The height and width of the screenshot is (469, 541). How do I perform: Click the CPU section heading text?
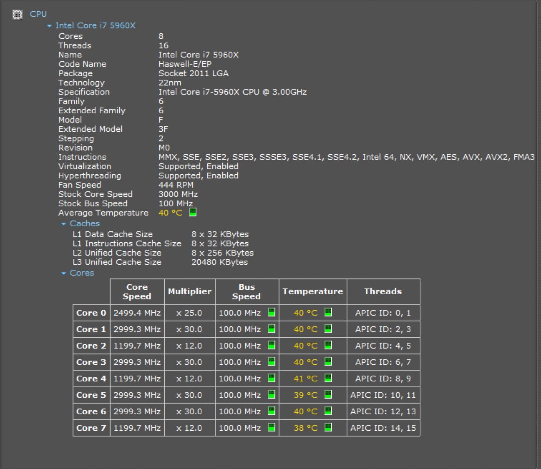(38, 14)
